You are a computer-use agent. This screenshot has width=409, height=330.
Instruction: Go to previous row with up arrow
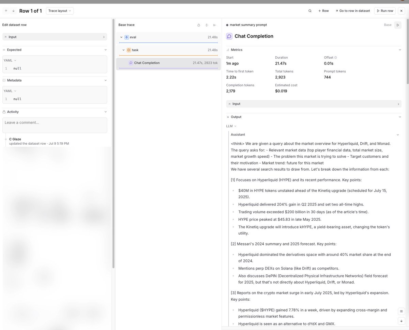tap(6, 11)
